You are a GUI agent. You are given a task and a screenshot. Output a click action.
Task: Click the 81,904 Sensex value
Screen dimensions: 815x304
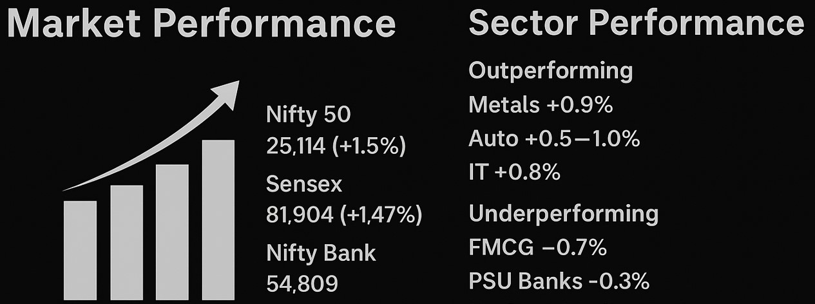[x=343, y=215]
